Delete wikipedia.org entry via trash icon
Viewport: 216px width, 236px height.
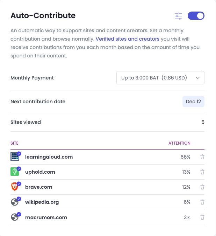pos(202,202)
